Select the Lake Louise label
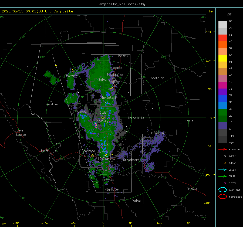243x227 pixels. 21,133
